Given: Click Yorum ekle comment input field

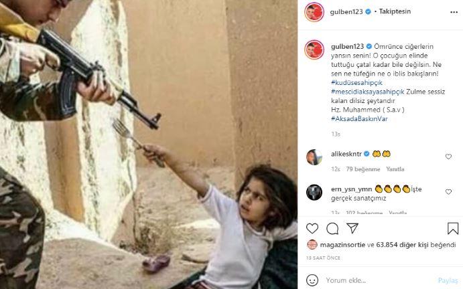Looking at the screenshot, I should pos(379,280).
